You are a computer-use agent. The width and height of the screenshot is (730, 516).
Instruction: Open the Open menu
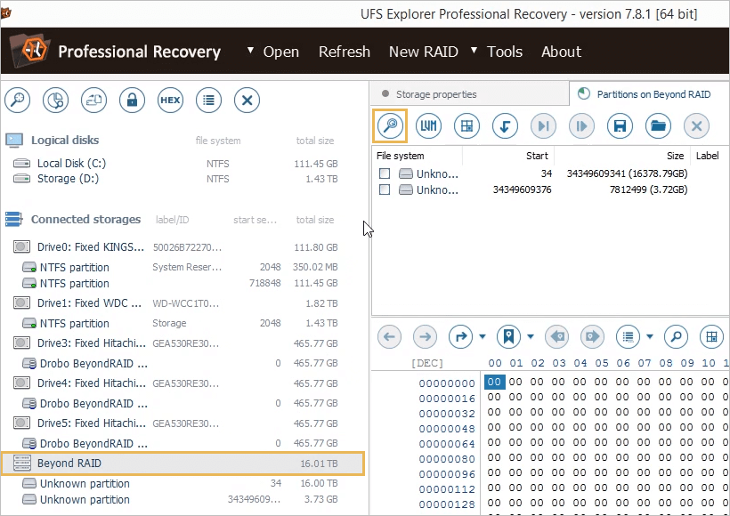(x=281, y=52)
